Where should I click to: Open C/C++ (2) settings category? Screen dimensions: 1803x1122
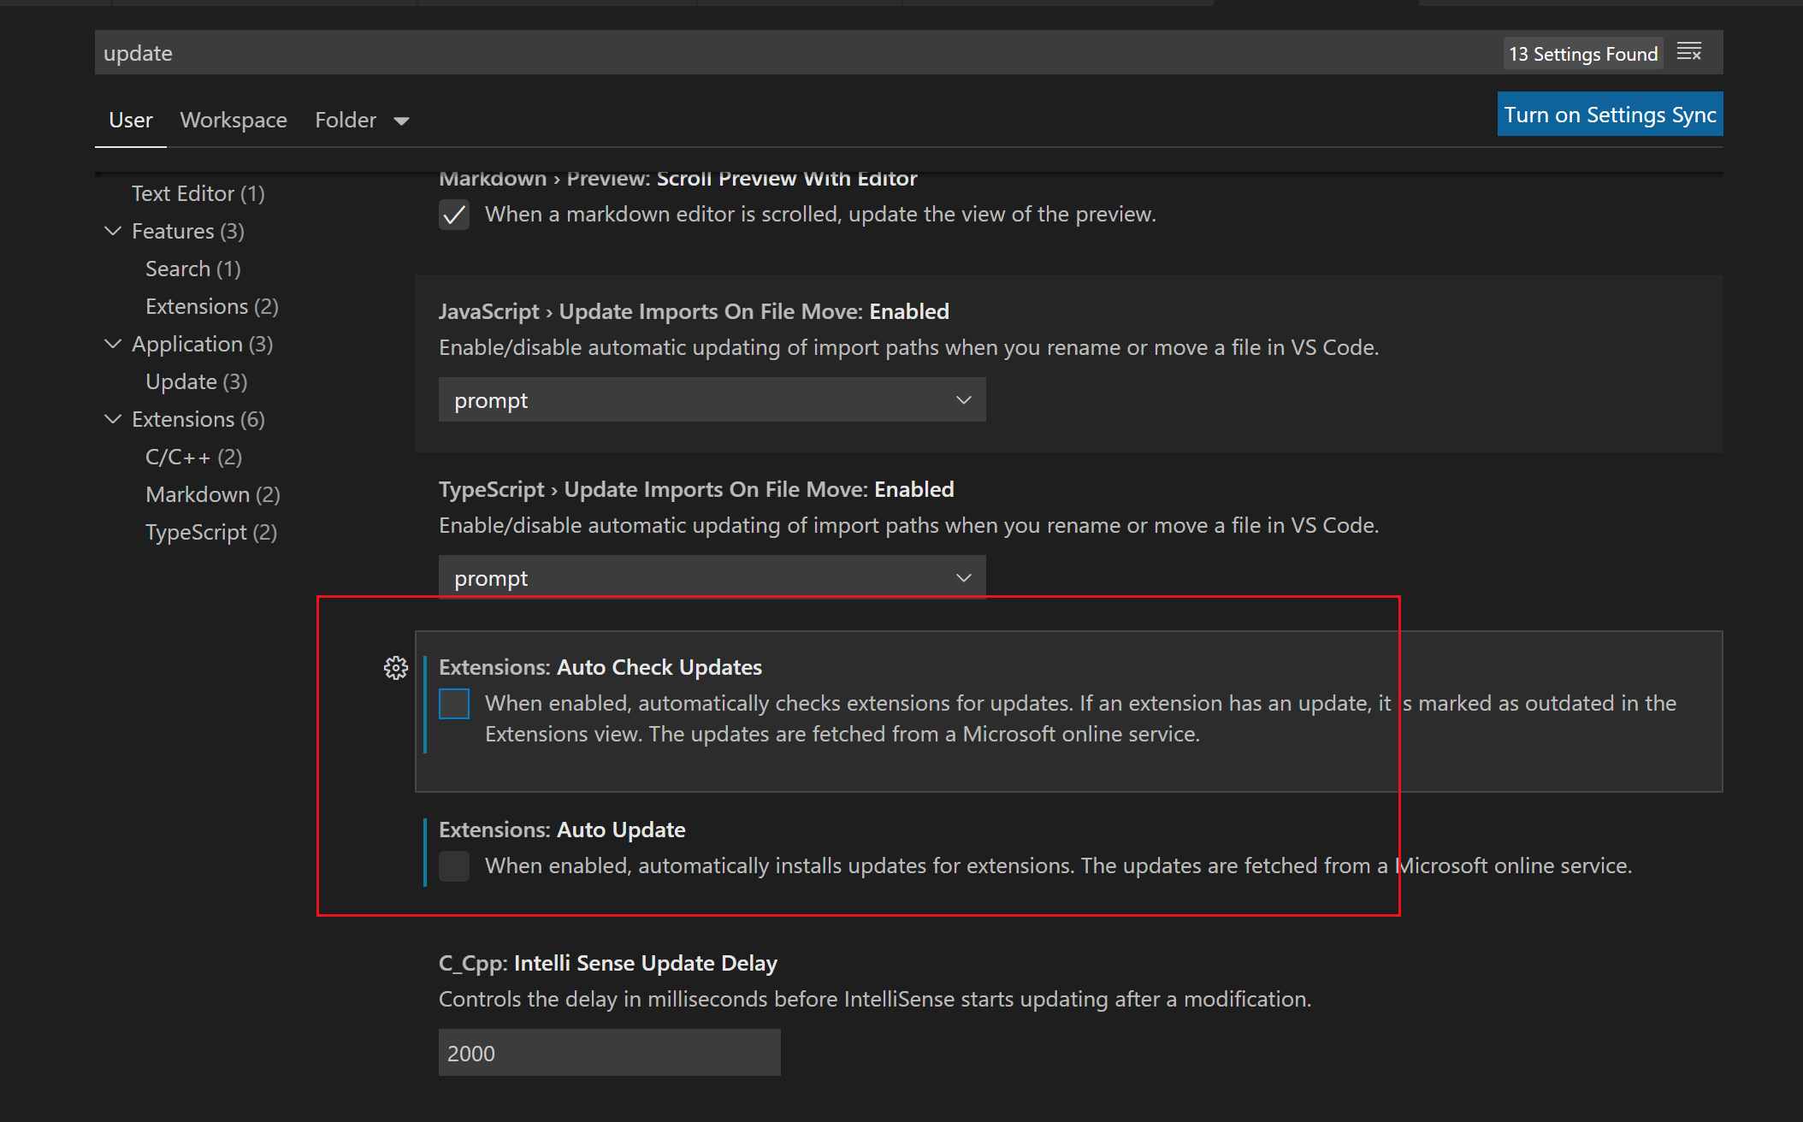tap(193, 457)
